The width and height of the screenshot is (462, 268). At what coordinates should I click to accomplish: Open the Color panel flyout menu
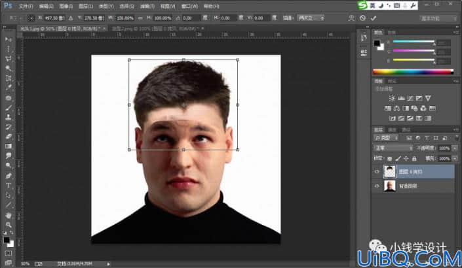pos(456,32)
